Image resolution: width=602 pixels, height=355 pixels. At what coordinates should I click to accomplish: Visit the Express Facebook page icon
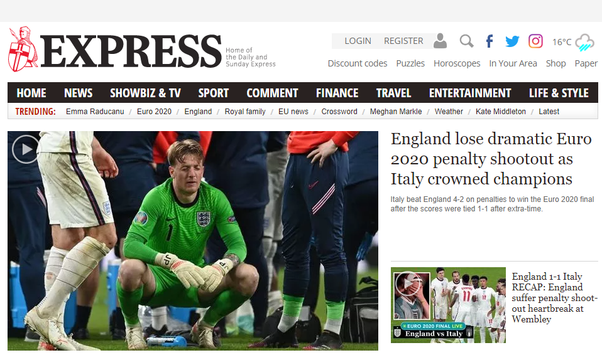490,41
